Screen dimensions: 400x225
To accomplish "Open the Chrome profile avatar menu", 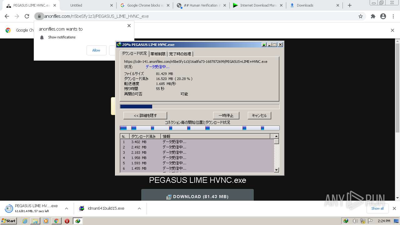I will tap(383, 16).
